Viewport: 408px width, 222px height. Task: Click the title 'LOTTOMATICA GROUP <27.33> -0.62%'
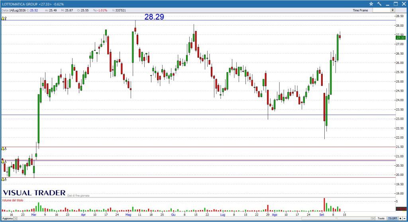coord(33,4)
